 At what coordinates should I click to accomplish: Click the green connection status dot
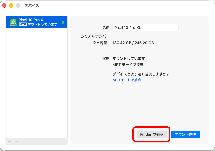click(63, 22)
